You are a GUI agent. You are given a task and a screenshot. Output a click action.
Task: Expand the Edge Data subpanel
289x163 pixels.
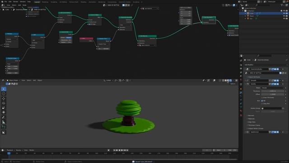click(252, 122)
